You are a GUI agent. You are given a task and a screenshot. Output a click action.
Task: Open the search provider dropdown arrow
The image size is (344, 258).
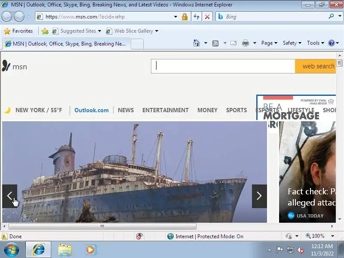coord(340,16)
